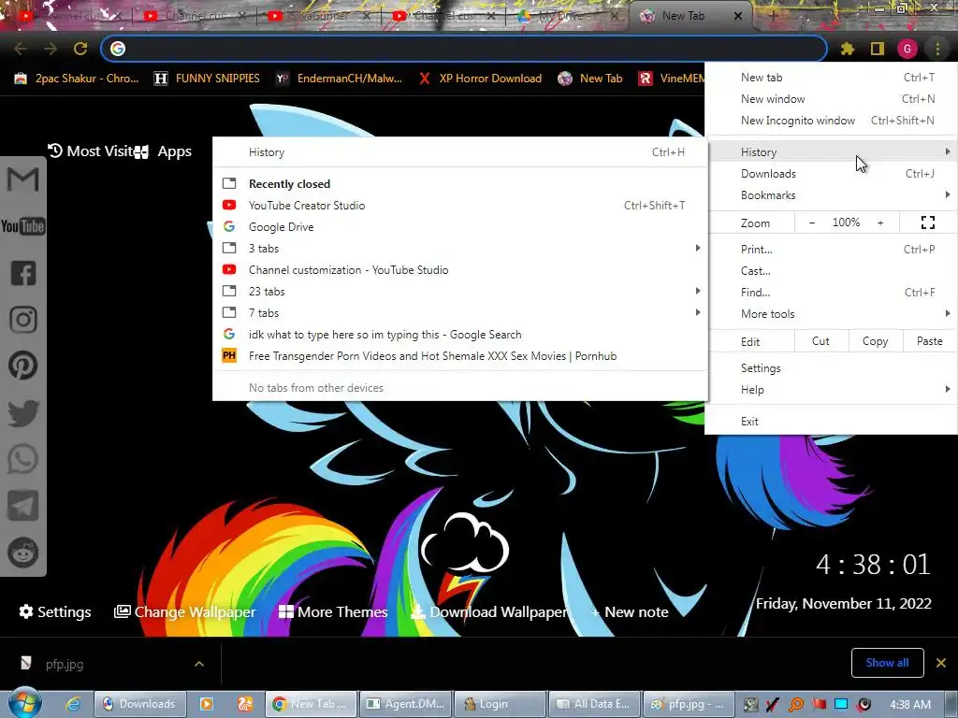Screen dimensions: 958x718
Task: Expand the History submenu arrow
Action: [947, 151]
